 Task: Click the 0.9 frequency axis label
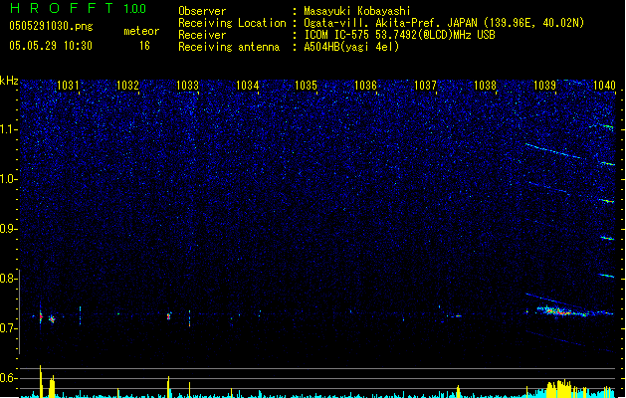[8, 229]
